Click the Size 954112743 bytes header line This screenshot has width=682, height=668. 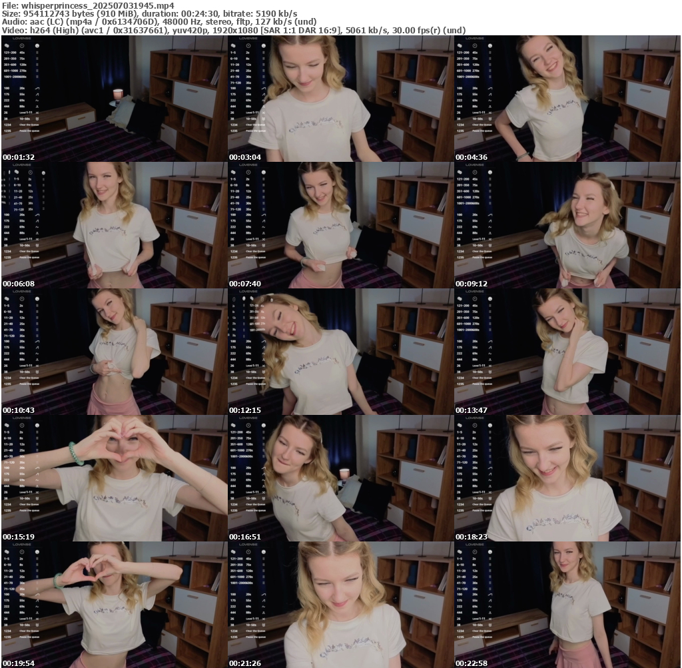coord(150,13)
